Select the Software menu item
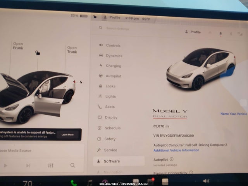This screenshot has width=248, height=186. (x=119, y=161)
